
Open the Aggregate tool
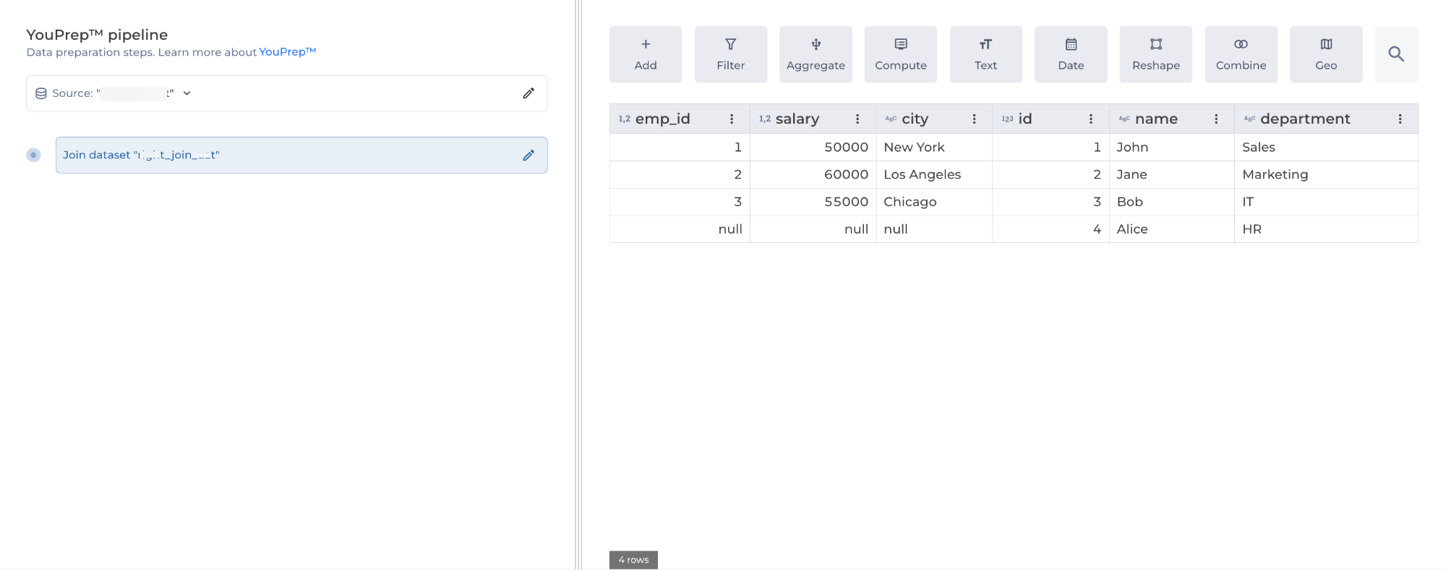[x=816, y=54]
